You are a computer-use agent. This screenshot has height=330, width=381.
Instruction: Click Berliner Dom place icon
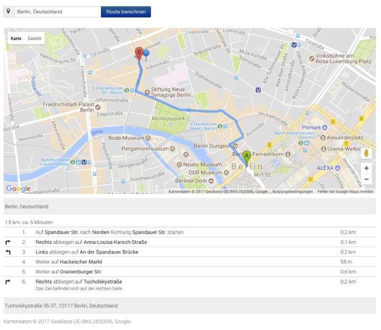tap(211, 181)
